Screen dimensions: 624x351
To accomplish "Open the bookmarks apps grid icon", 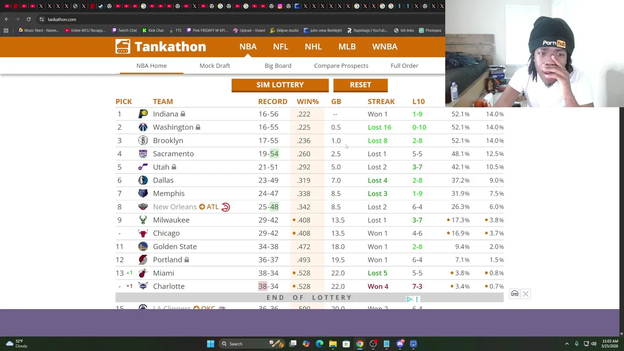I will pos(6,30).
